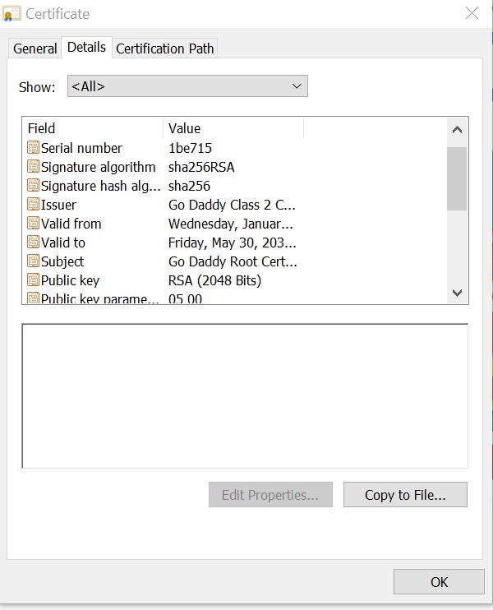This screenshot has height=610, width=493.
Task: Click the Signature hash algorithm field icon
Action: point(34,185)
